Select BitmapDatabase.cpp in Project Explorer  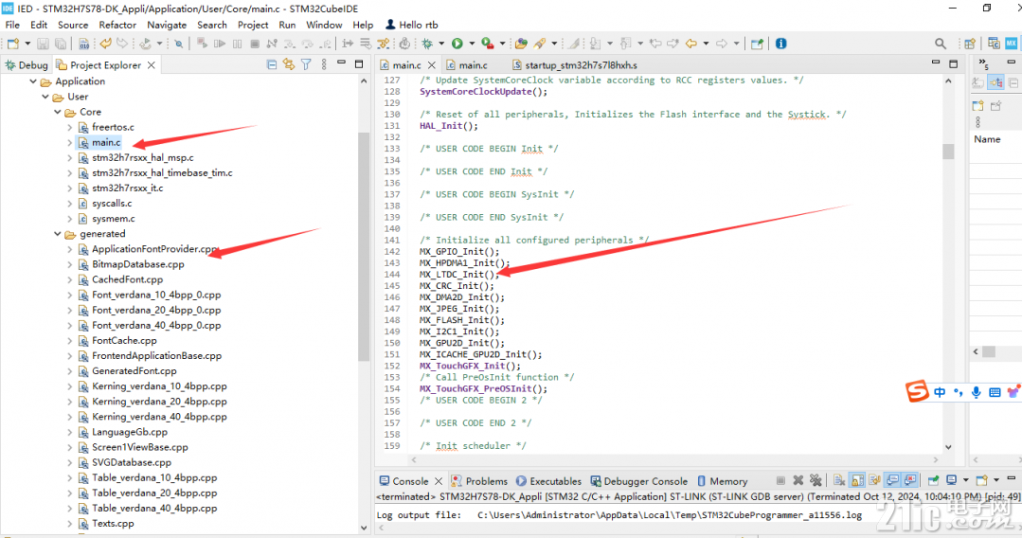[137, 264]
